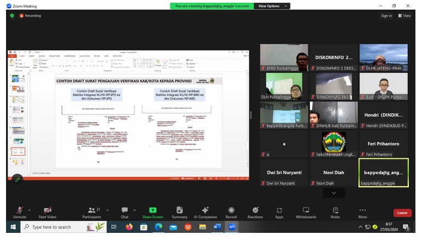
Task: Open the Chat panel
Action: pos(124,212)
